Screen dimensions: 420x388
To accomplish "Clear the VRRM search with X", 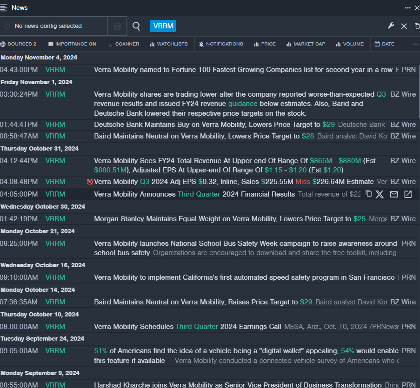I will pos(404,26).
